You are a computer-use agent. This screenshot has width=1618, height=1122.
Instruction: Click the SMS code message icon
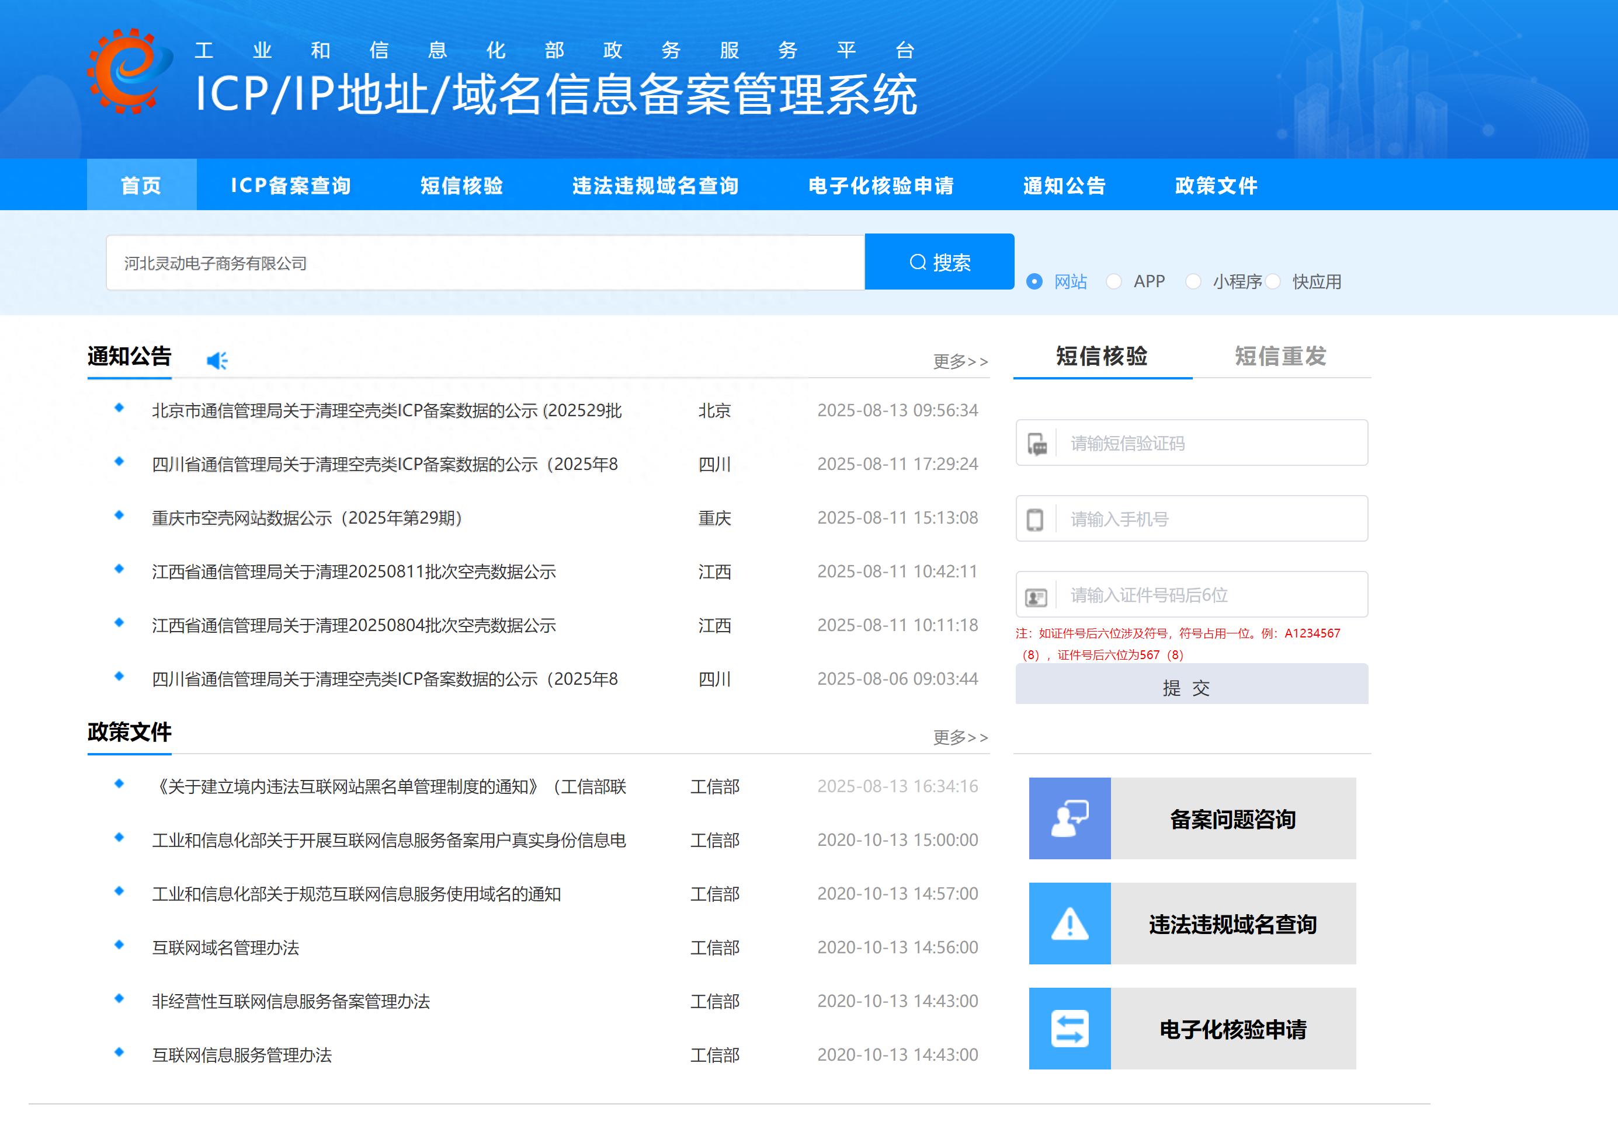[1037, 444]
